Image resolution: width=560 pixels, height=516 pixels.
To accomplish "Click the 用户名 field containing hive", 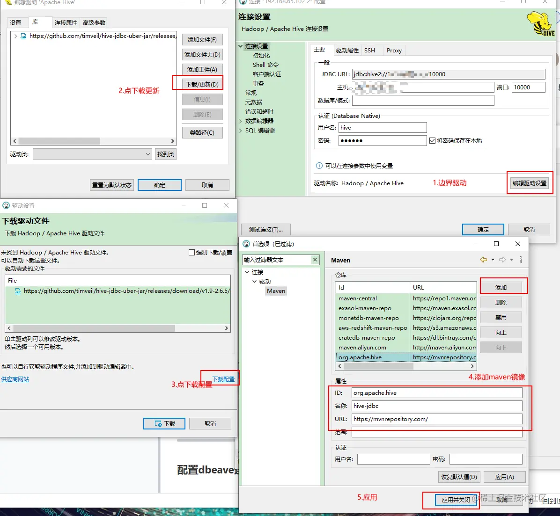I will 383,127.
